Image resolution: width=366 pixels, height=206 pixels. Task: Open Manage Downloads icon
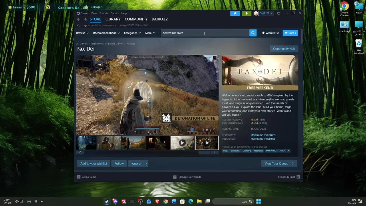175,177
